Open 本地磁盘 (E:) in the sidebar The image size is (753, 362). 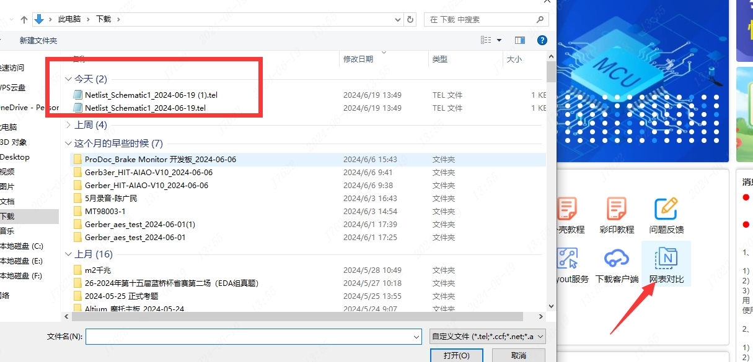[21, 261]
